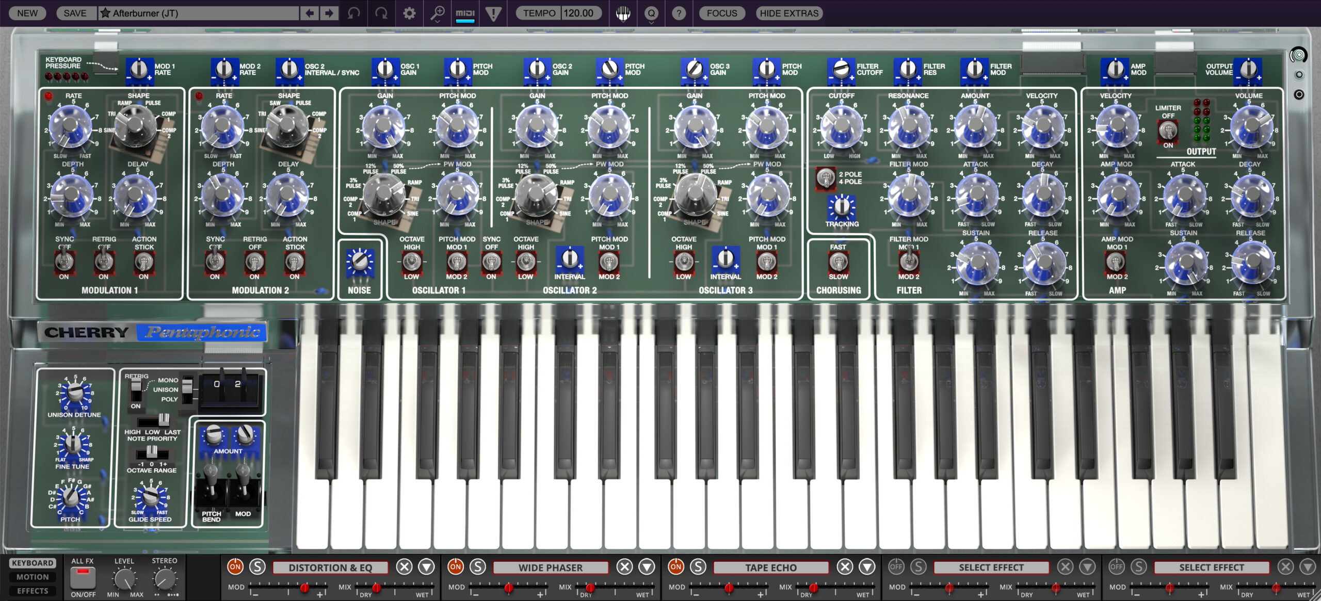Click the NEW preset button

pos(27,13)
